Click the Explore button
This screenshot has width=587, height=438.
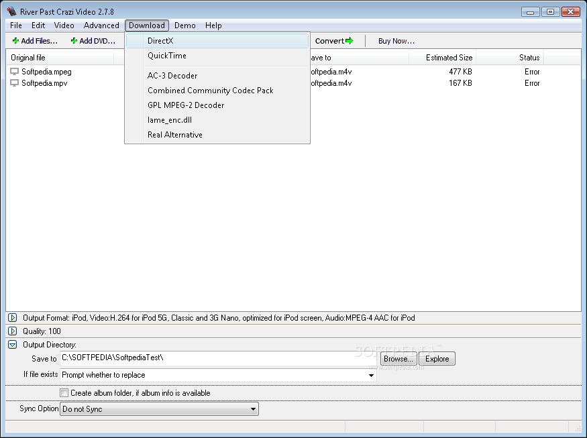click(437, 359)
